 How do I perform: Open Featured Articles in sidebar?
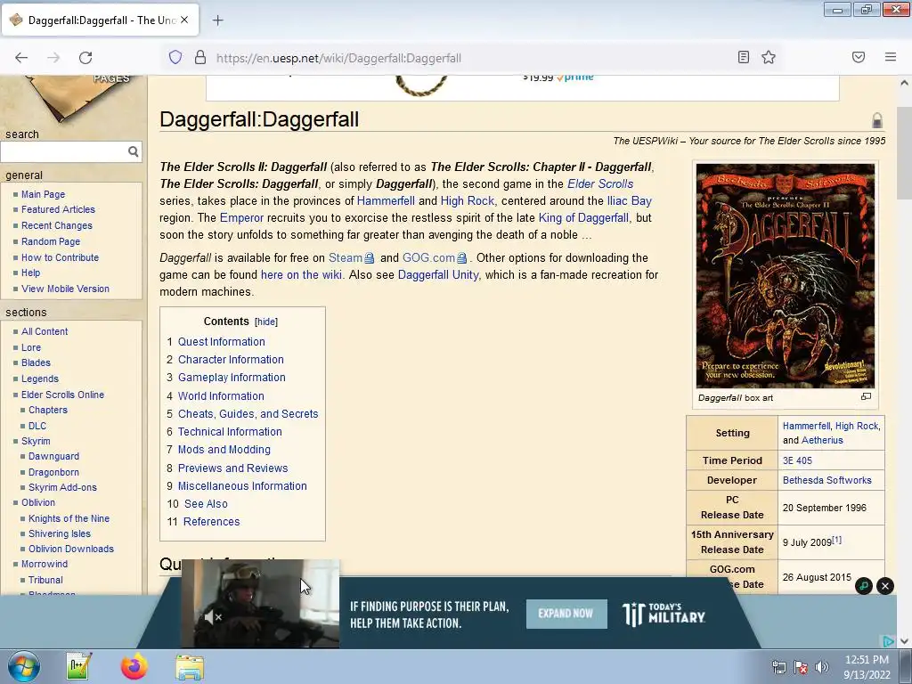coord(58,209)
